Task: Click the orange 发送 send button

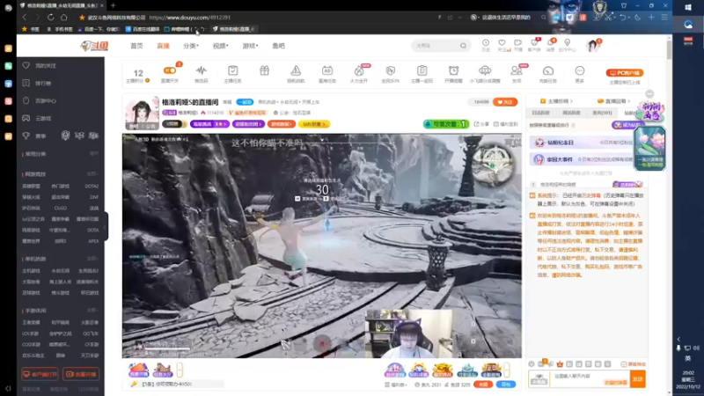Action: click(637, 379)
